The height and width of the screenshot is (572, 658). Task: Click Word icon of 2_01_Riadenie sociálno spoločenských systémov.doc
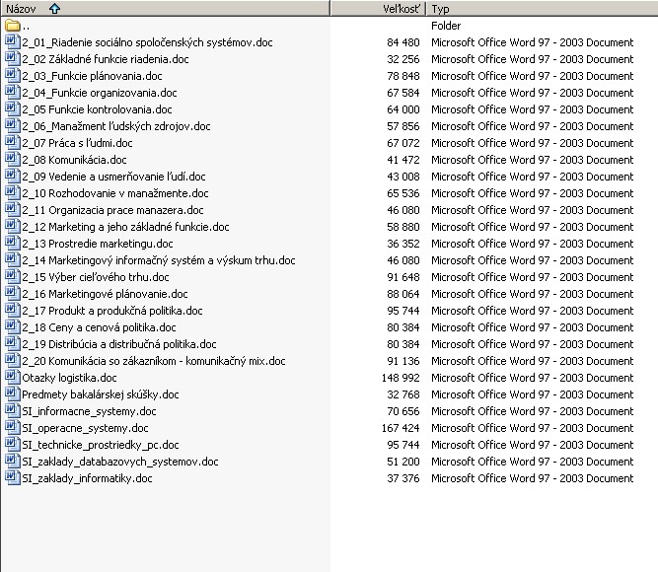pos(13,42)
